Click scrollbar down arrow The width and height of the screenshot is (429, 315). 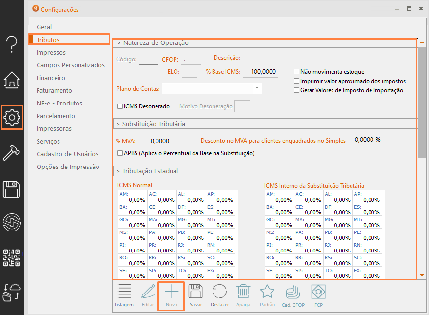tap(422, 275)
